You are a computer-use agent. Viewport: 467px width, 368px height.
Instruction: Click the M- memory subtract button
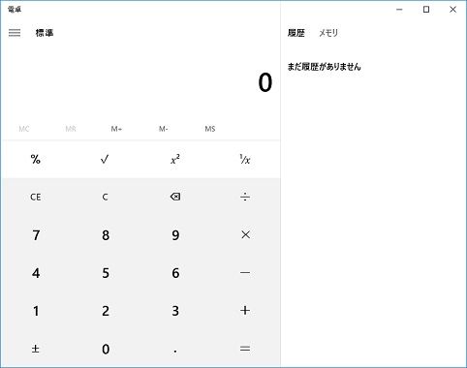click(163, 129)
